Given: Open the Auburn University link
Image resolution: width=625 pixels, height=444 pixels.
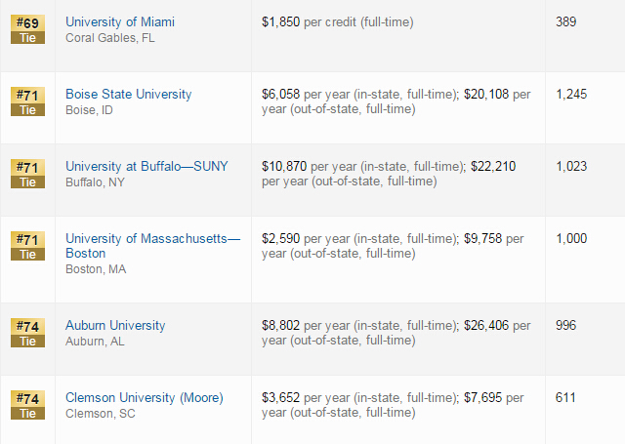Looking at the screenshot, I should pos(115,325).
